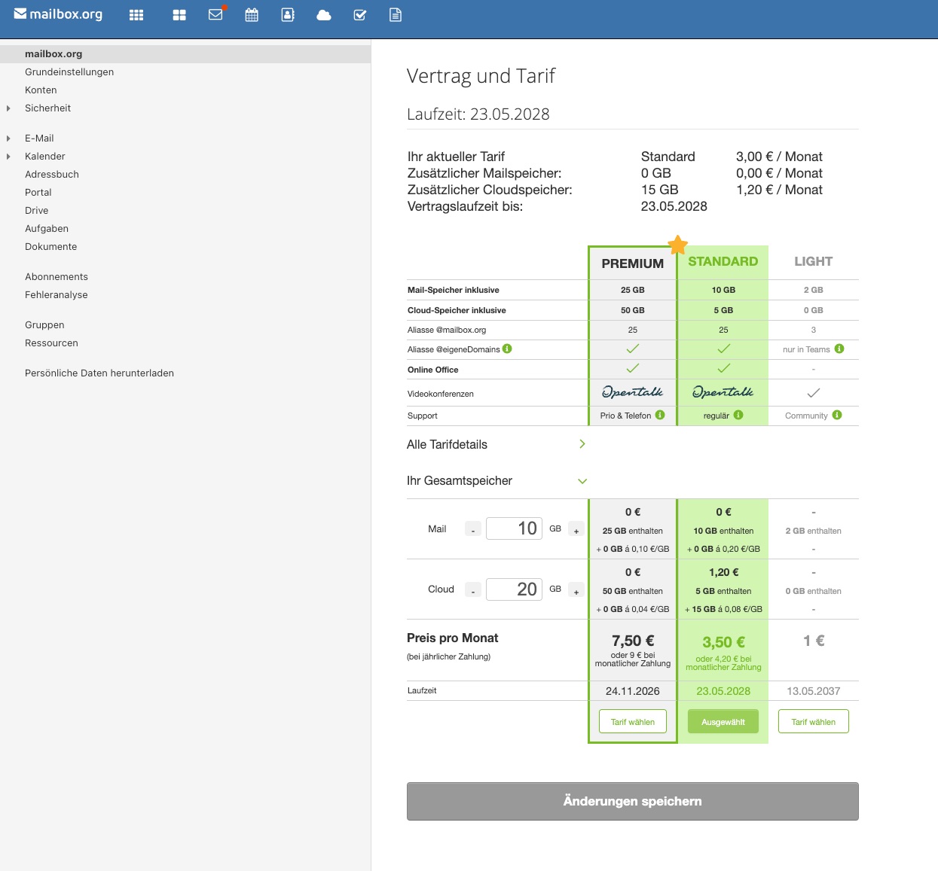This screenshot has width=938, height=871.
Task: Open the Mail envelope icon in the top bar
Action: click(x=216, y=14)
